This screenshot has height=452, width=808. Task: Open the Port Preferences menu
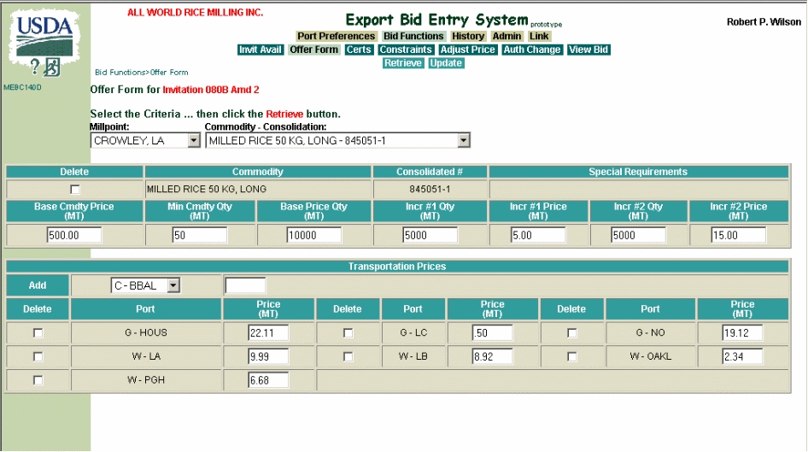coord(336,36)
